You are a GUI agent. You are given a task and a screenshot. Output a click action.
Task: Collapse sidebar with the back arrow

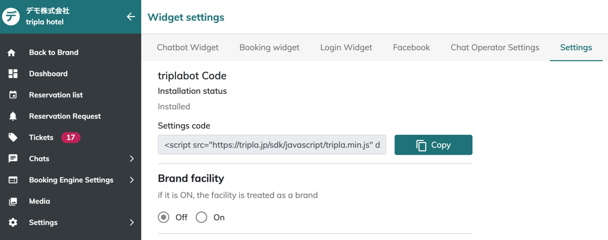(x=131, y=17)
